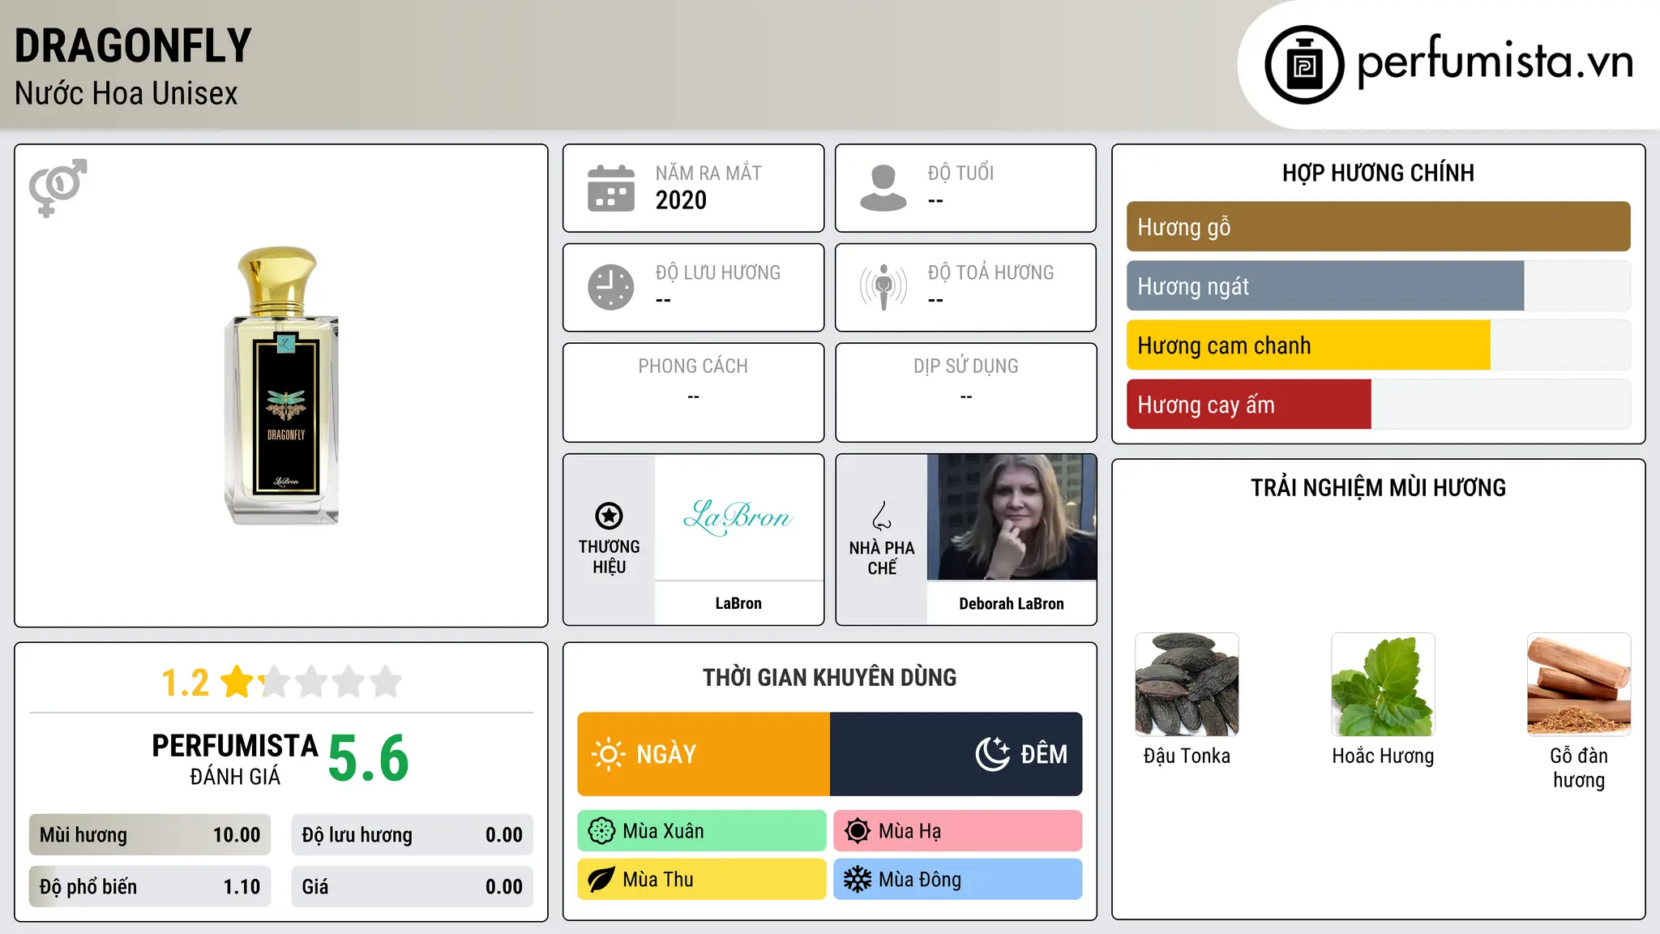Click the NĂM RA MẮT label

coord(708,173)
